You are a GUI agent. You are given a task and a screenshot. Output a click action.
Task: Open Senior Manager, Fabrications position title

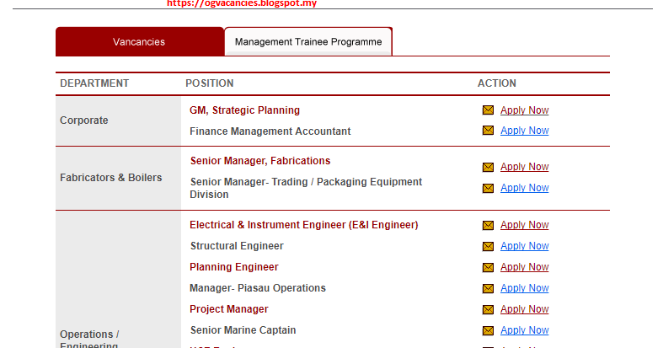(260, 161)
